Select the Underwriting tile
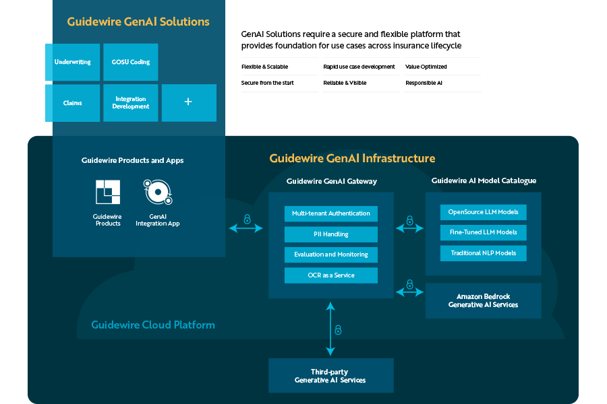The height and width of the screenshot is (404, 607). point(72,62)
